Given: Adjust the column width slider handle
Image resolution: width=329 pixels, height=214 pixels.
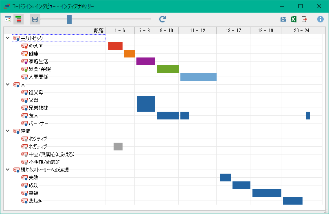Looking at the screenshot, I should click(x=70, y=19).
